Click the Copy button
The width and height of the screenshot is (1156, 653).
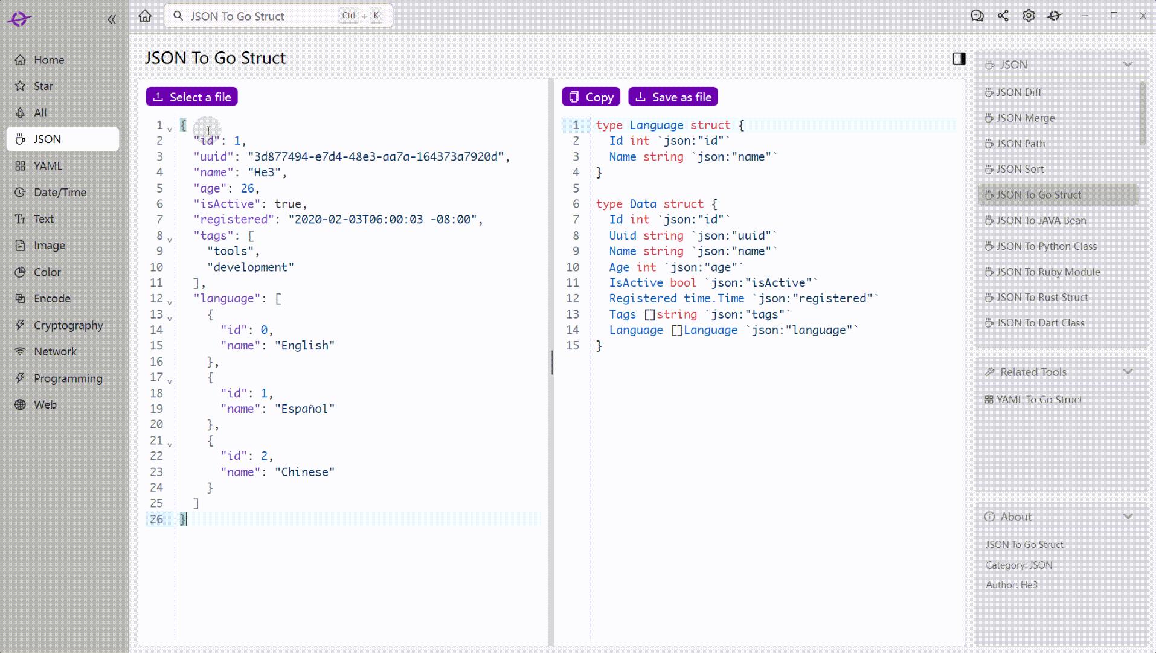(x=590, y=97)
